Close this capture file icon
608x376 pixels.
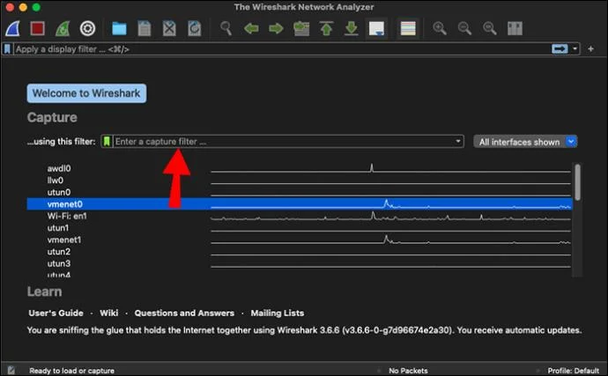coord(169,29)
